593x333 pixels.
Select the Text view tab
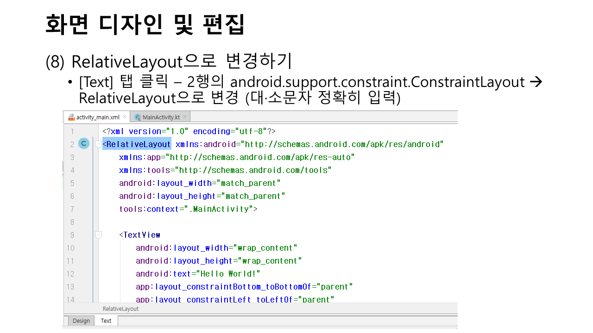click(106, 321)
